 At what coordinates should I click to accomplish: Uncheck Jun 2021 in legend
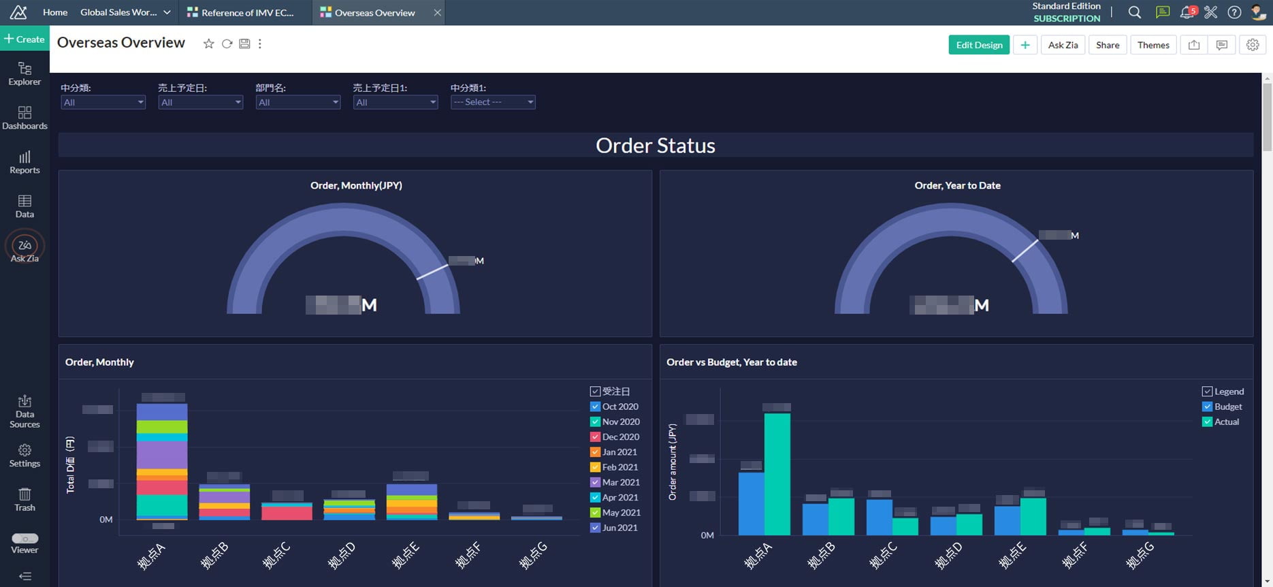pyautogui.click(x=595, y=528)
